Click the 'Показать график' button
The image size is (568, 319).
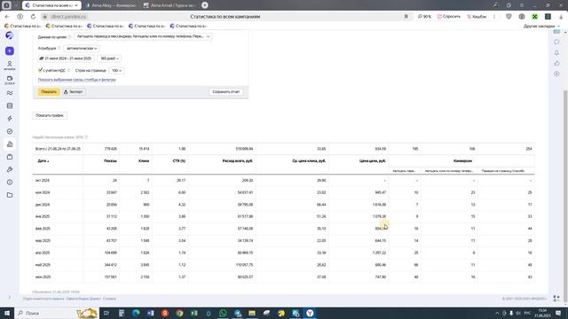click(50, 115)
